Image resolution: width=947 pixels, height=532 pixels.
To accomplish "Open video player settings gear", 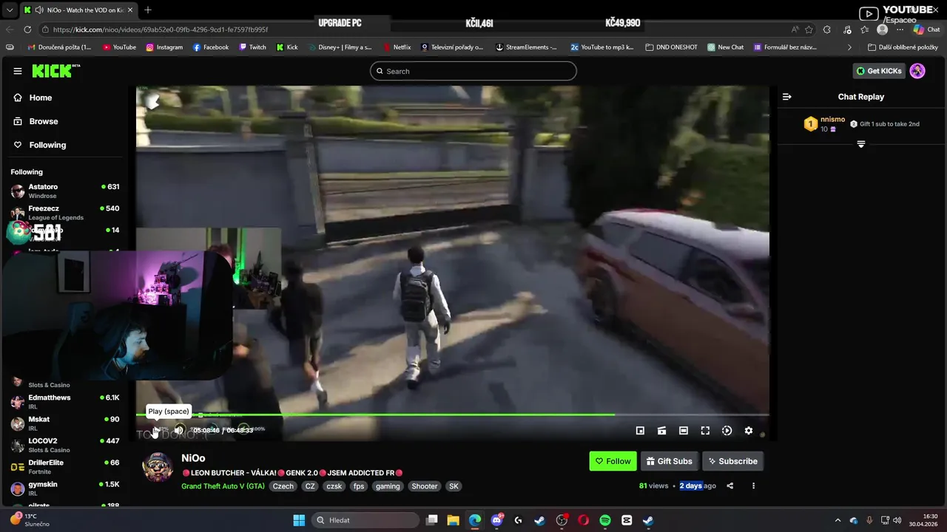I will point(749,431).
